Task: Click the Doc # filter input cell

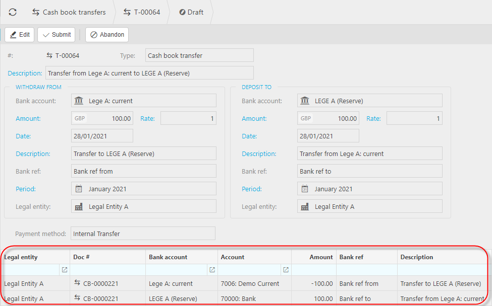Action: [107, 270]
